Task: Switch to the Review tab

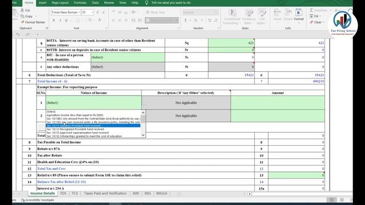Action: (x=109, y=3)
